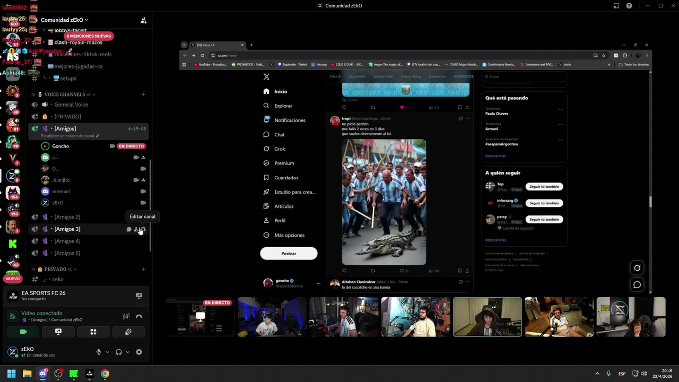Image resolution: width=679 pixels, height=382 pixels.
Task: Click Editar canal gear on [Amigos 3]
Action: pos(143,229)
